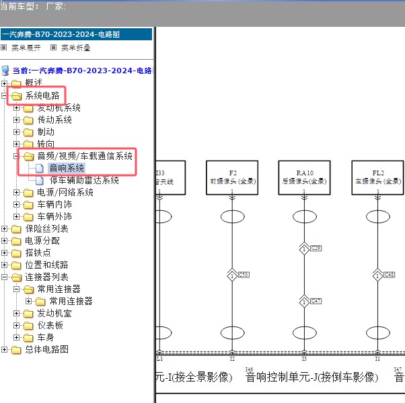Open the 音响系统 tree label
Image resolution: width=405 pixels, height=403 pixels.
[x=67, y=168]
